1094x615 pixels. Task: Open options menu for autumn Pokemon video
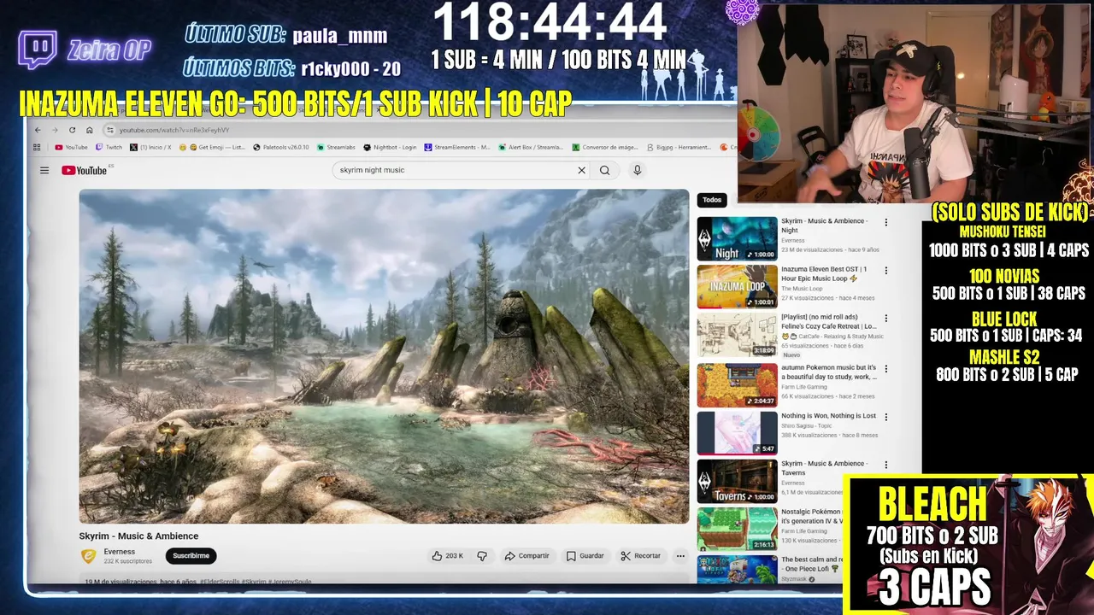click(x=885, y=369)
